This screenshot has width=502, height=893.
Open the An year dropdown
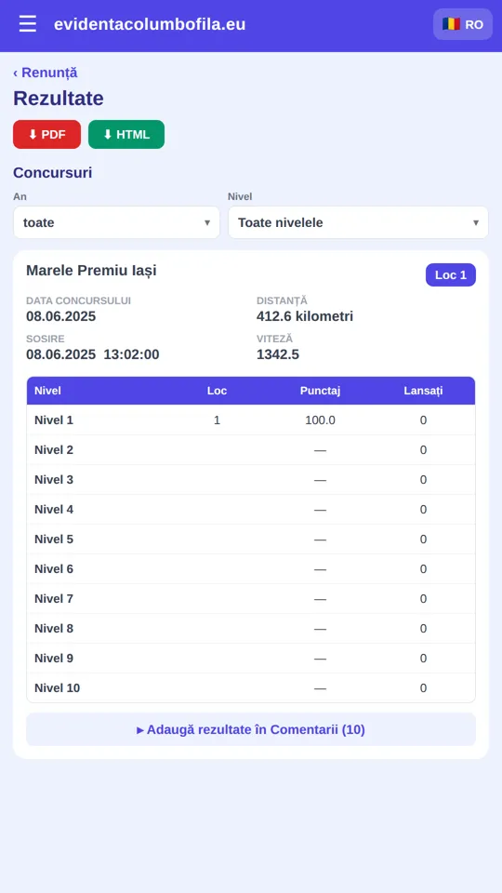[x=117, y=222]
